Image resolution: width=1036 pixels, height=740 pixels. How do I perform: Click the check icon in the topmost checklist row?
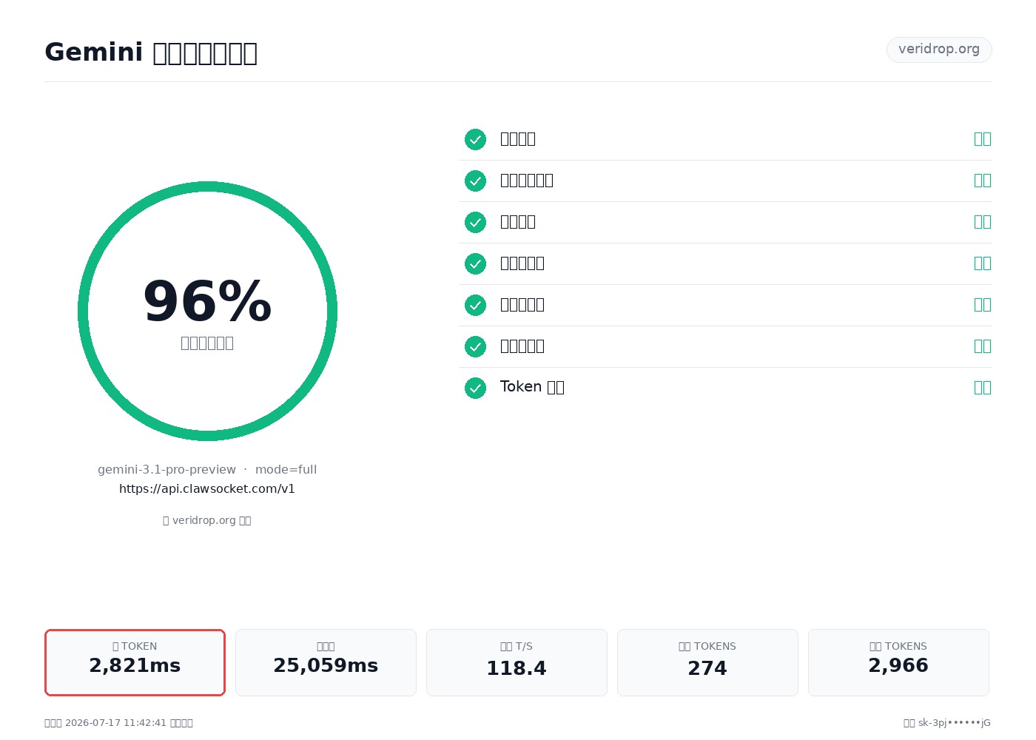475,139
